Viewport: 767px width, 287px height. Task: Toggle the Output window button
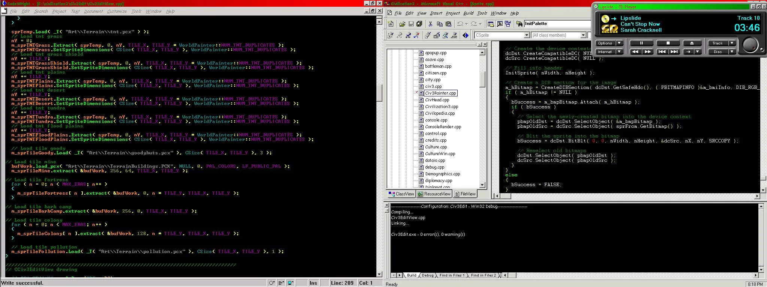(500, 24)
